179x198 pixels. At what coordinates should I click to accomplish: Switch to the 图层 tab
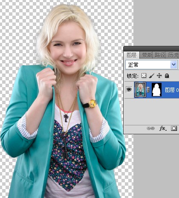tap(132, 55)
